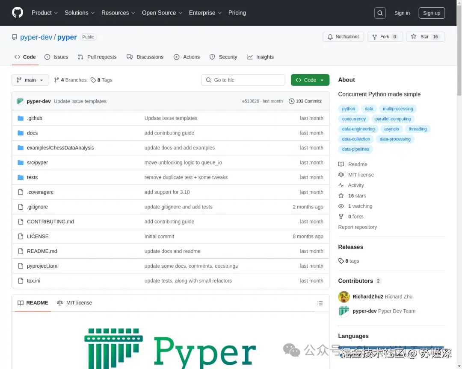Viewport: 462px width, 369px height.
Task: View 16 stars stargazers
Action: [352, 196]
